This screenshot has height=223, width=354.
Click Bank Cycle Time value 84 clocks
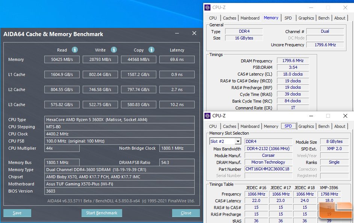[x=293, y=101]
